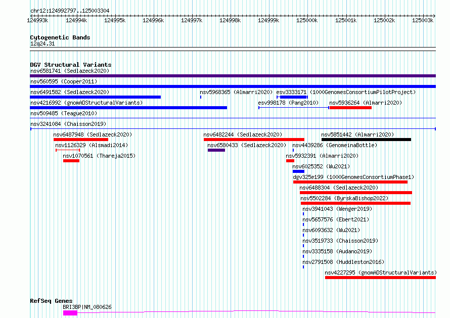Click the nsv5968365 (Almarri2020) label
Screen dimensions: 450x318
point(236,92)
